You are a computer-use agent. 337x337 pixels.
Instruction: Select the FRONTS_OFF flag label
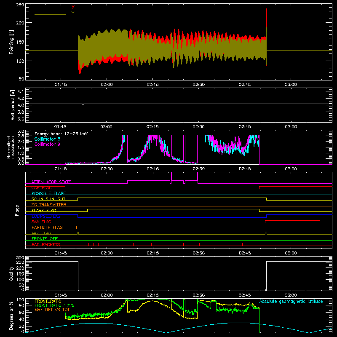tap(45, 238)
